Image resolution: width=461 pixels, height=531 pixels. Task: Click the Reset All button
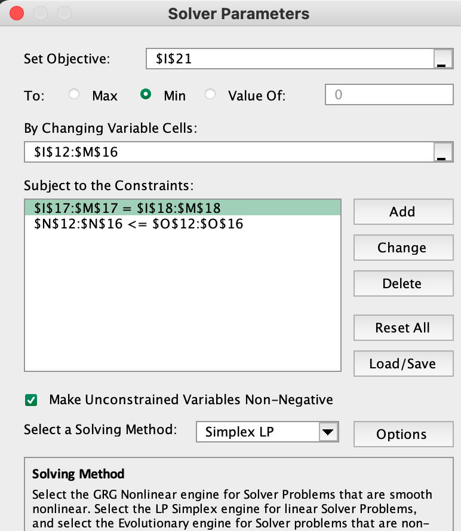pyautogui.click(x=402, y=328)
